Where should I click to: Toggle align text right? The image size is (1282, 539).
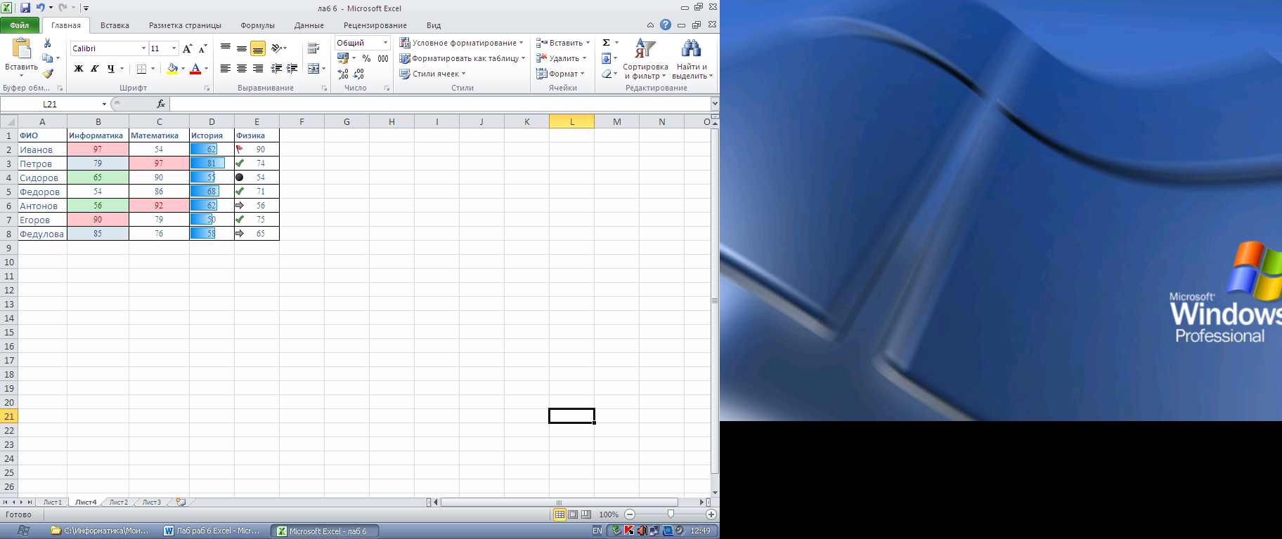tap(258, 69)
